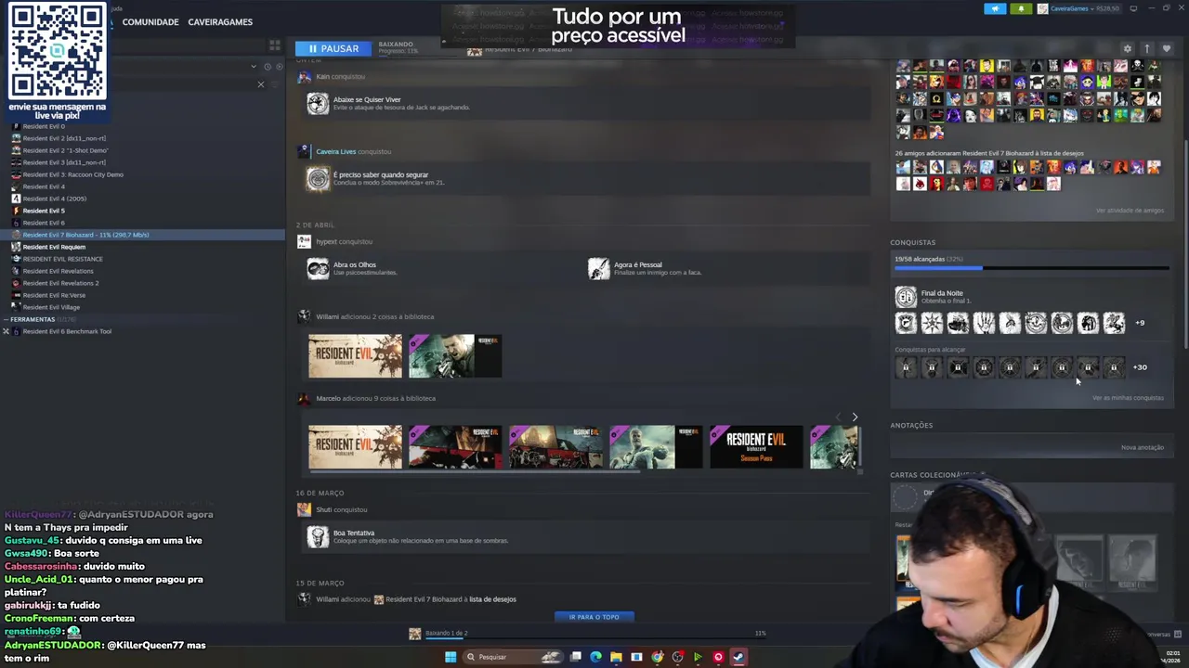Open the 'Boa Tentativa' achievement icon
Viewport: 1189px width, 668px height.
click(318, 536)
